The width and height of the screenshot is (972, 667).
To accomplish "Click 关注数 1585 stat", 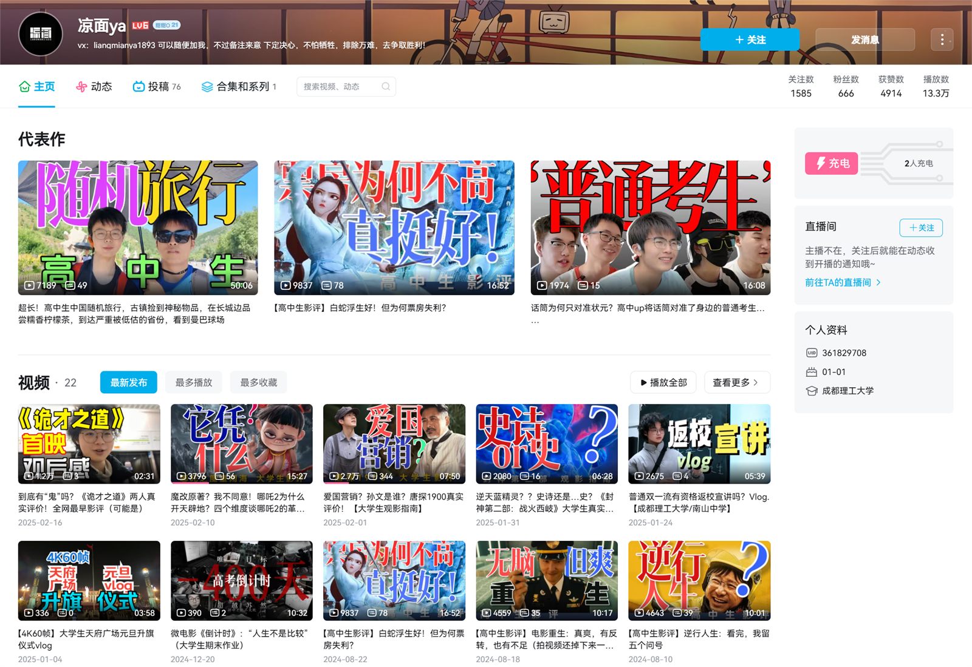I will [801, 86].
